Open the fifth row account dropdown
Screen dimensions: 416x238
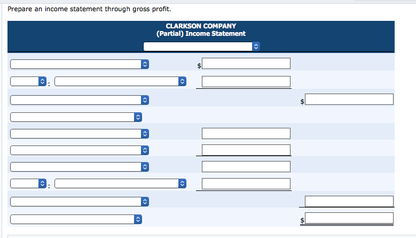pyautogui.click(x=80, y=134)
